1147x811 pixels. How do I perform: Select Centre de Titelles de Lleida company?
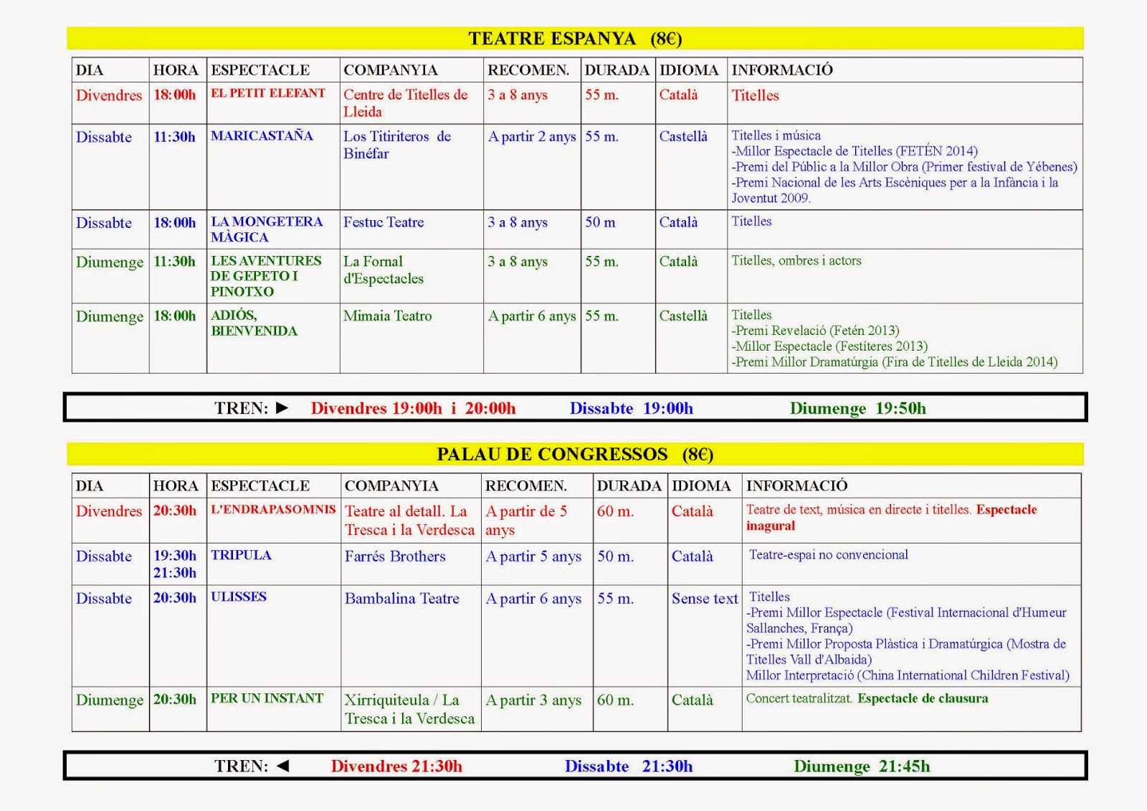(405, 103)
